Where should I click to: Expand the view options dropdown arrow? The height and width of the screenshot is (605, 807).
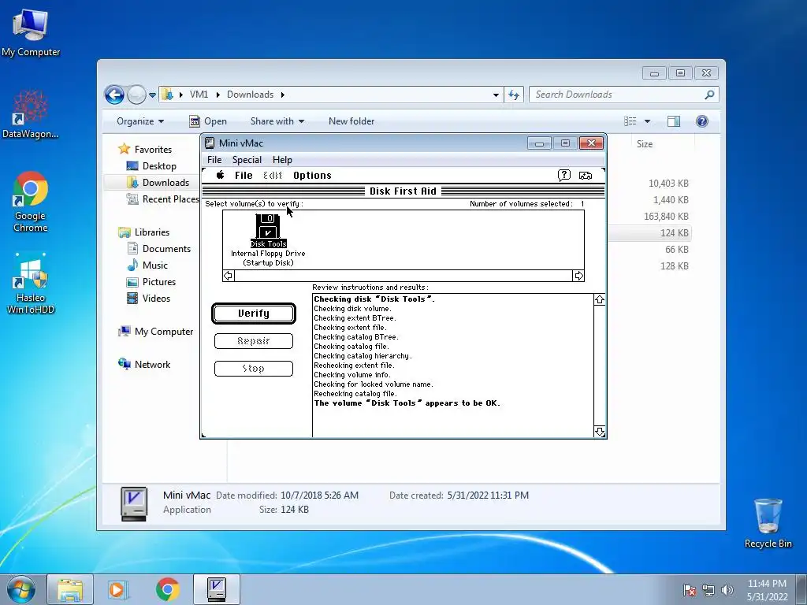[648, 121]
